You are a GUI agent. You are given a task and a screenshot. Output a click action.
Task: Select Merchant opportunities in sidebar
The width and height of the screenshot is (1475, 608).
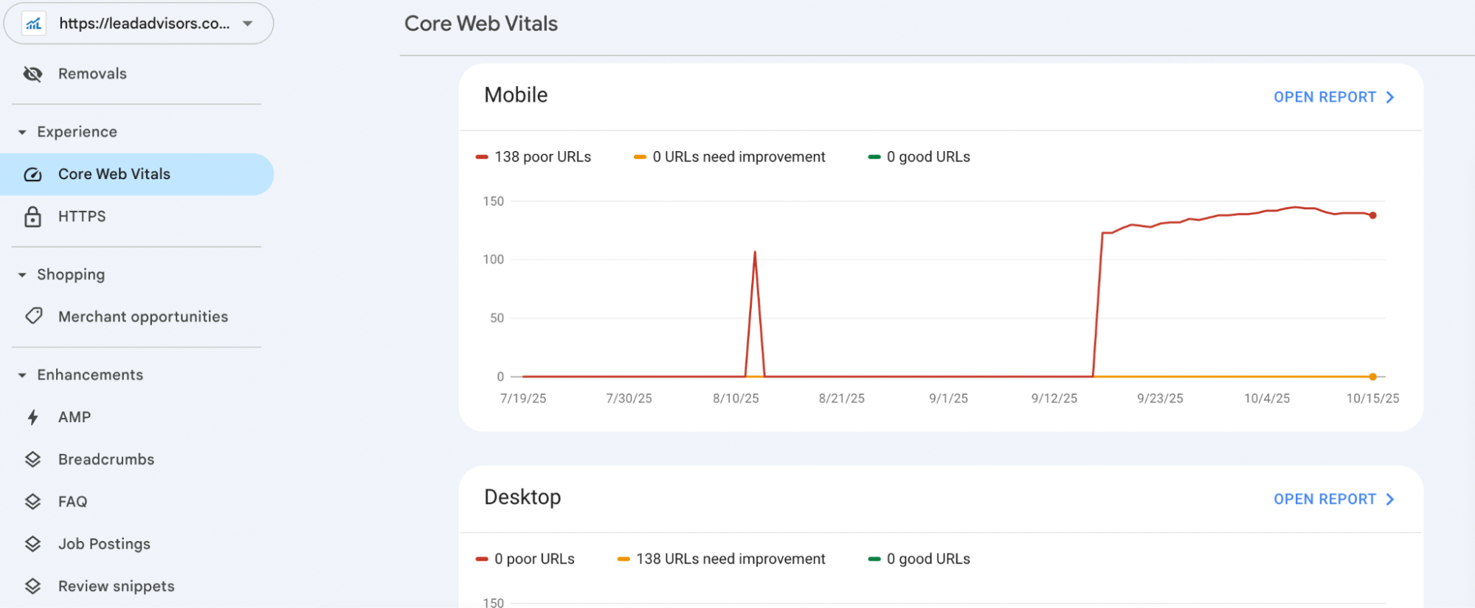[143, 317]
